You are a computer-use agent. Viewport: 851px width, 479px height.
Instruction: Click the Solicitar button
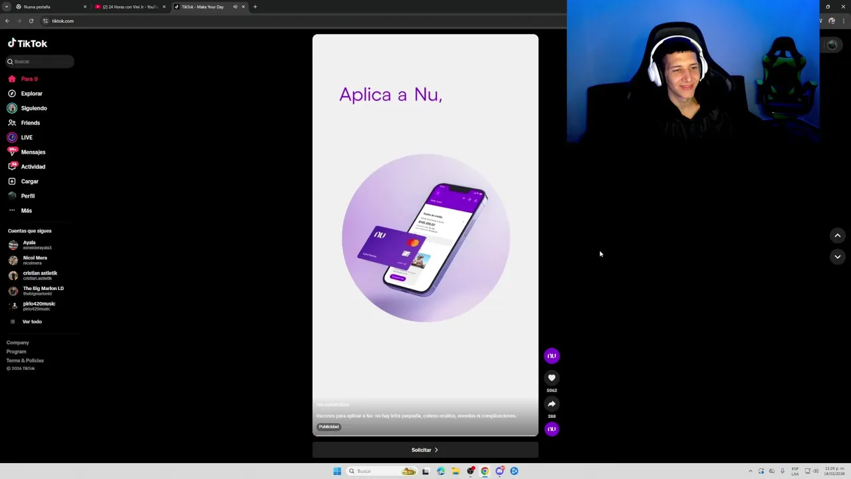[x=425, y=450]
